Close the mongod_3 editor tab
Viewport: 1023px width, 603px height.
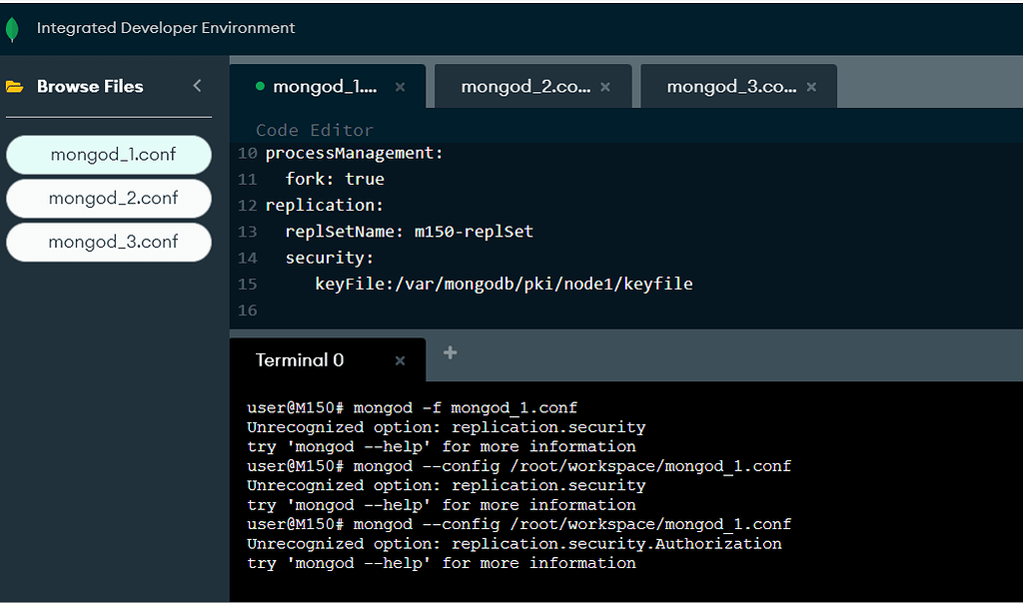[x=811, y=87]
